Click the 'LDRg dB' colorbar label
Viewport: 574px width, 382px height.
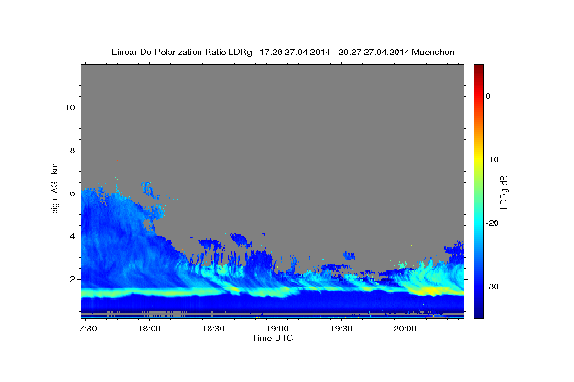tap(503, 191)
